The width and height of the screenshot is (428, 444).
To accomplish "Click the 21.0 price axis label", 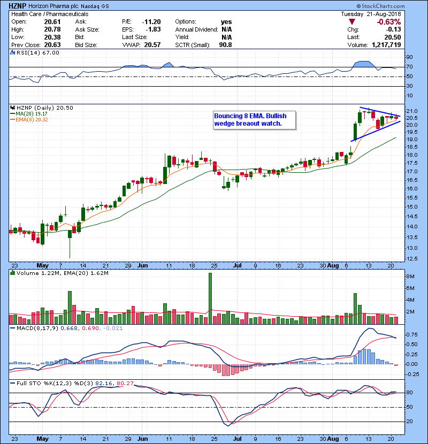I will pos(412,111).
